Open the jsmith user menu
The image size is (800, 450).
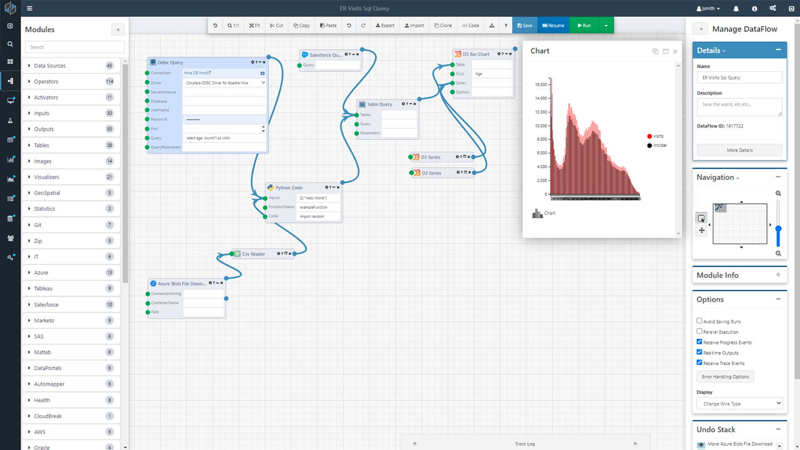pyautogui.click(x=708, y=8)
